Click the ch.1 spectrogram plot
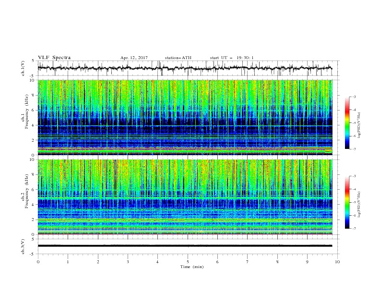The image size is (380, 294). [185, 117]
